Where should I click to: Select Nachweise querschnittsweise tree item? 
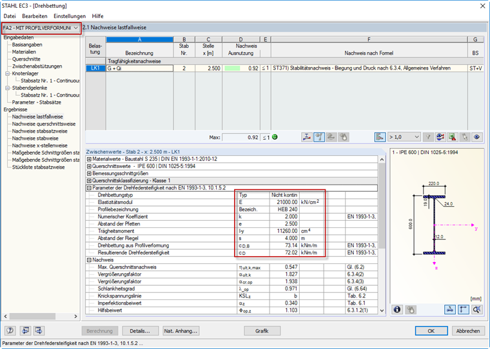(44, 124)
